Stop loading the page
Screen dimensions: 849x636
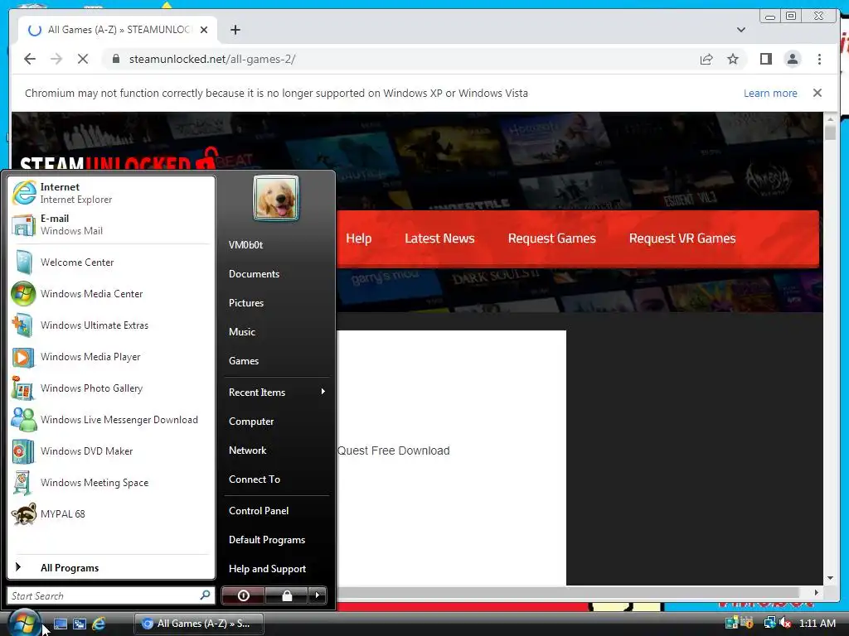coord(83,59)
